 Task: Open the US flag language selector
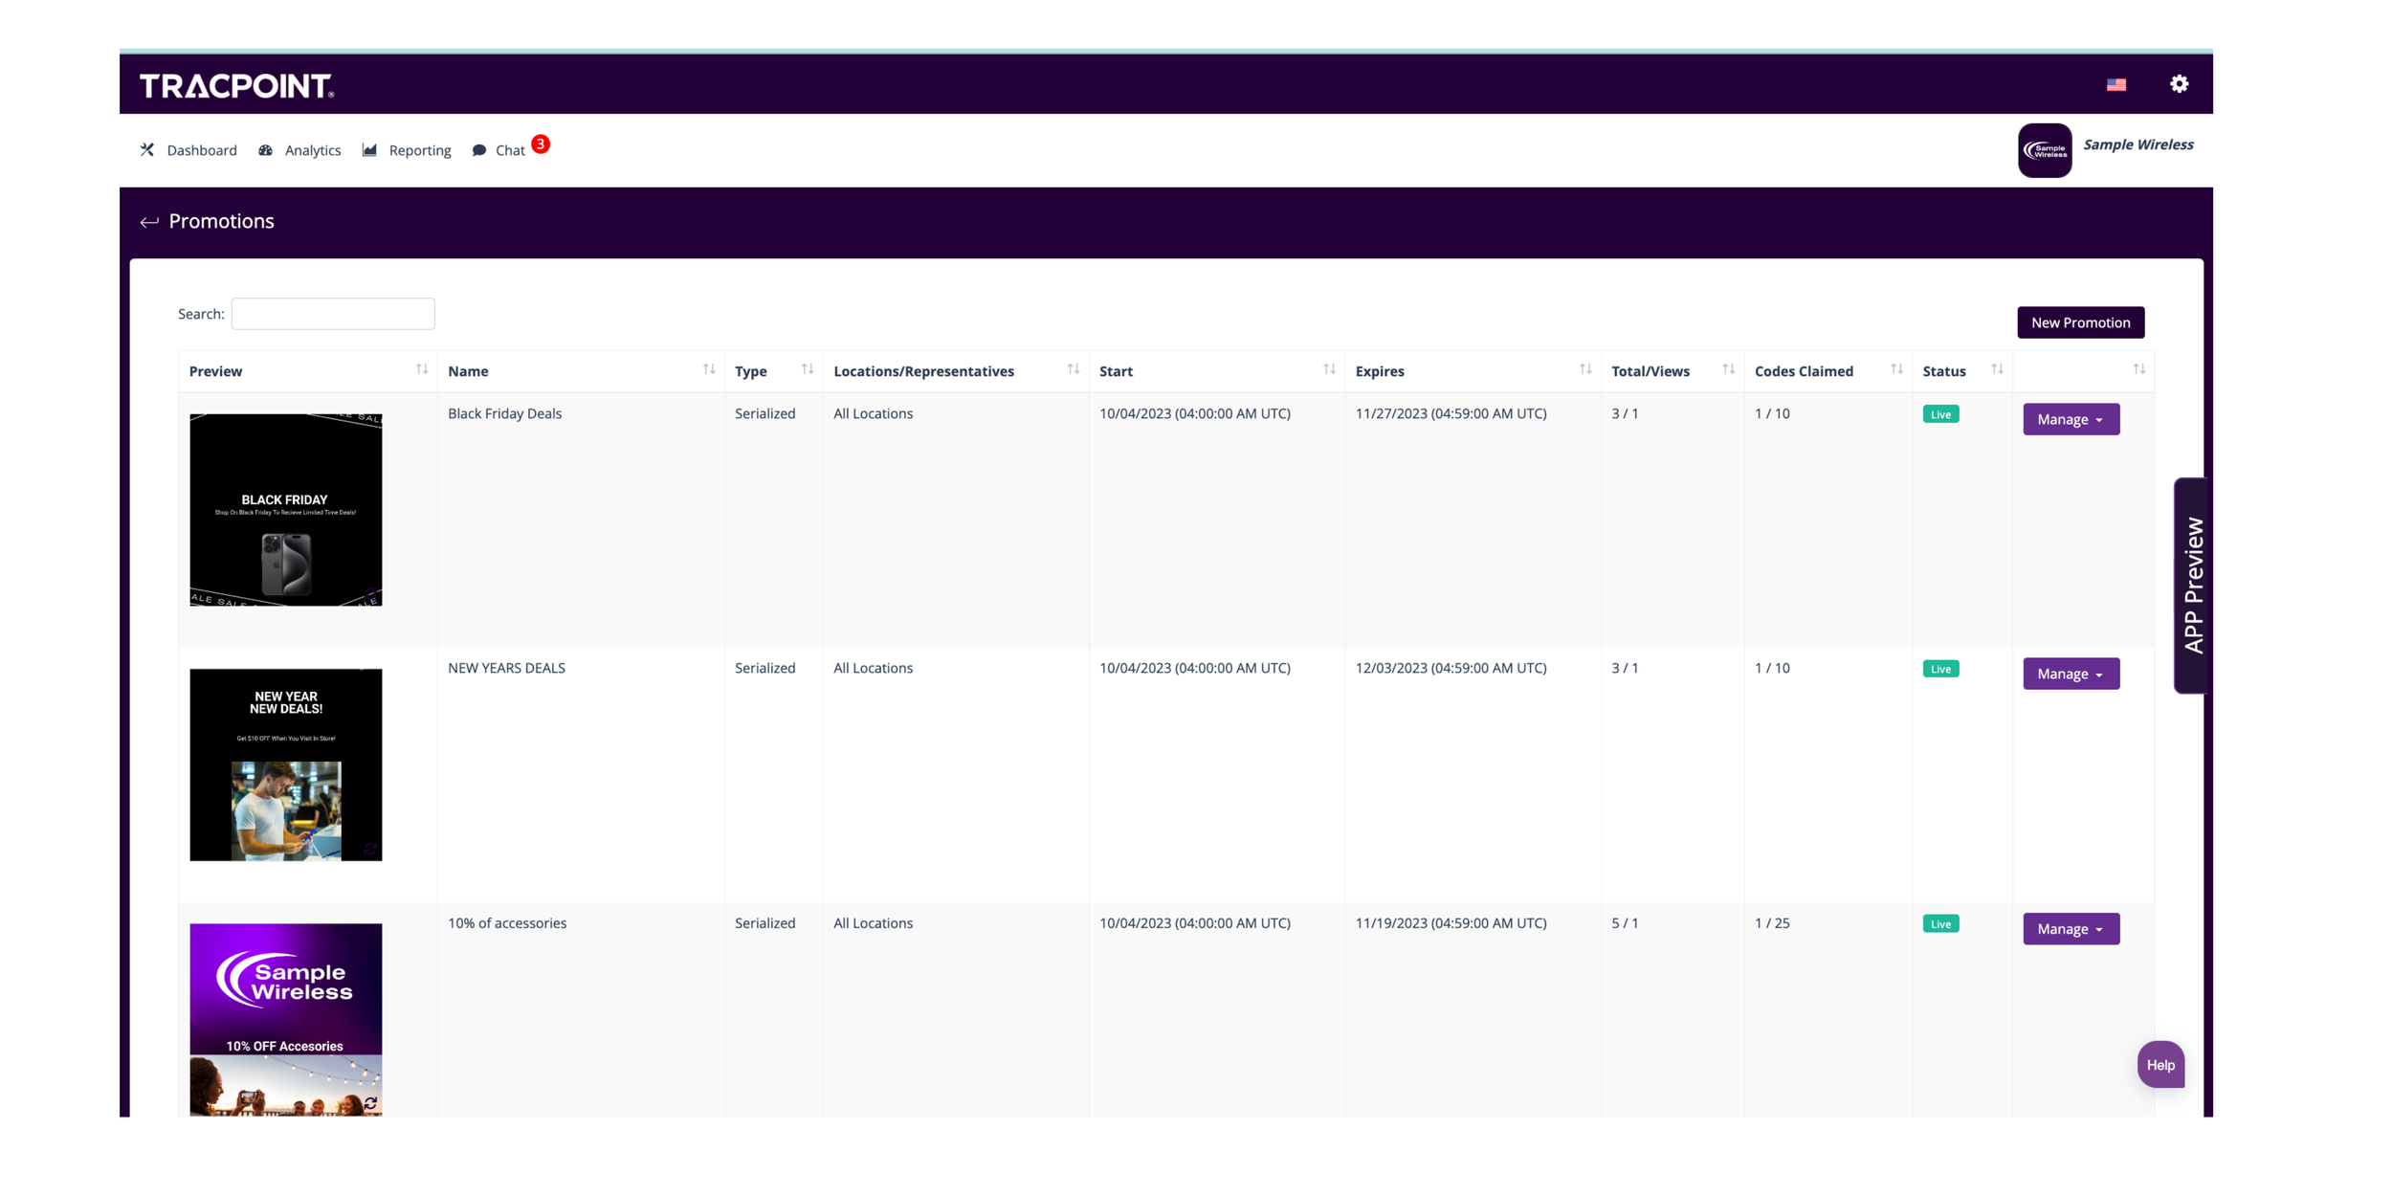pos(2115,85)
